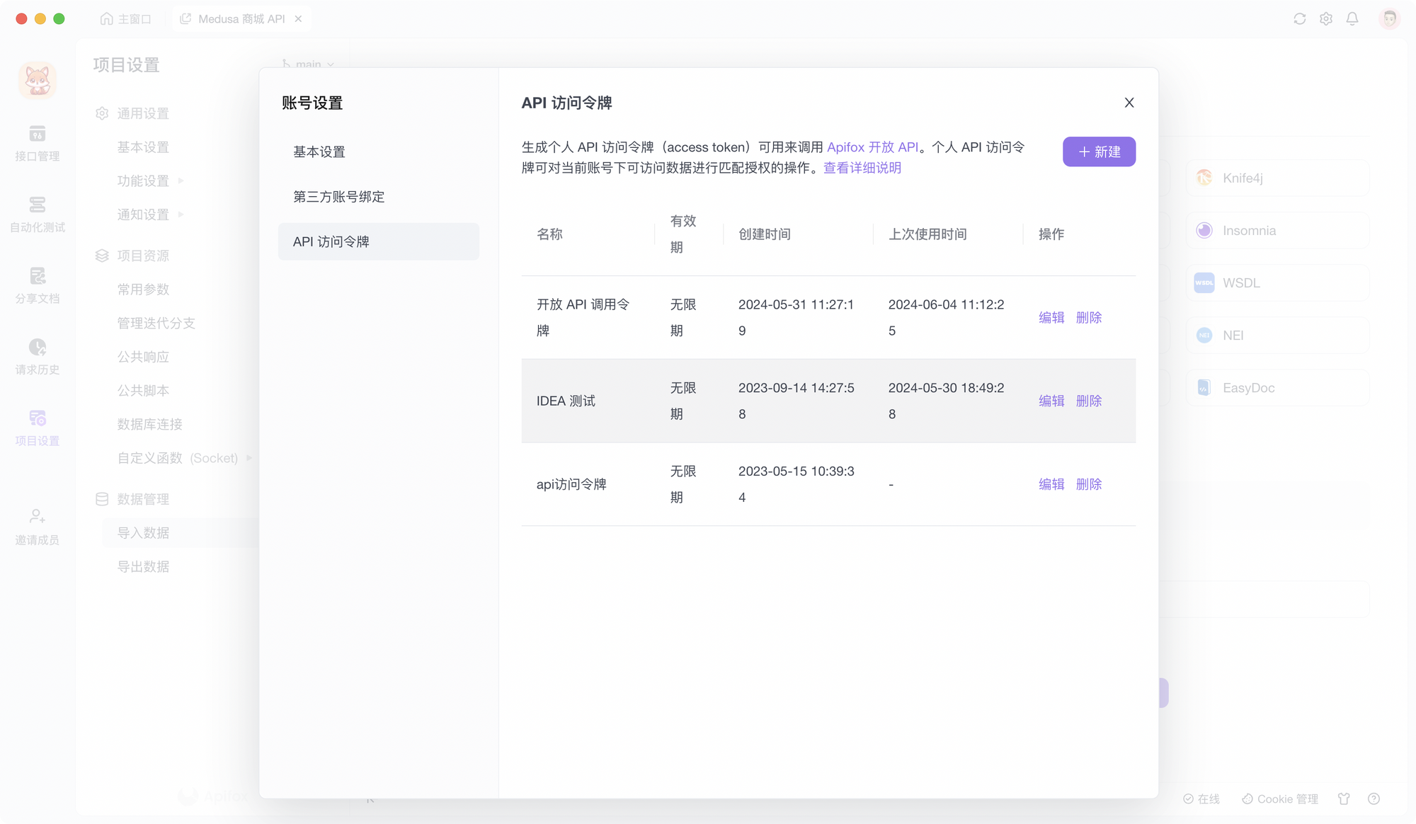The width and height of the screenshot is (1416, 824).
Task: Expand 功能设置 submenu
Action: [x=150, y=181]
